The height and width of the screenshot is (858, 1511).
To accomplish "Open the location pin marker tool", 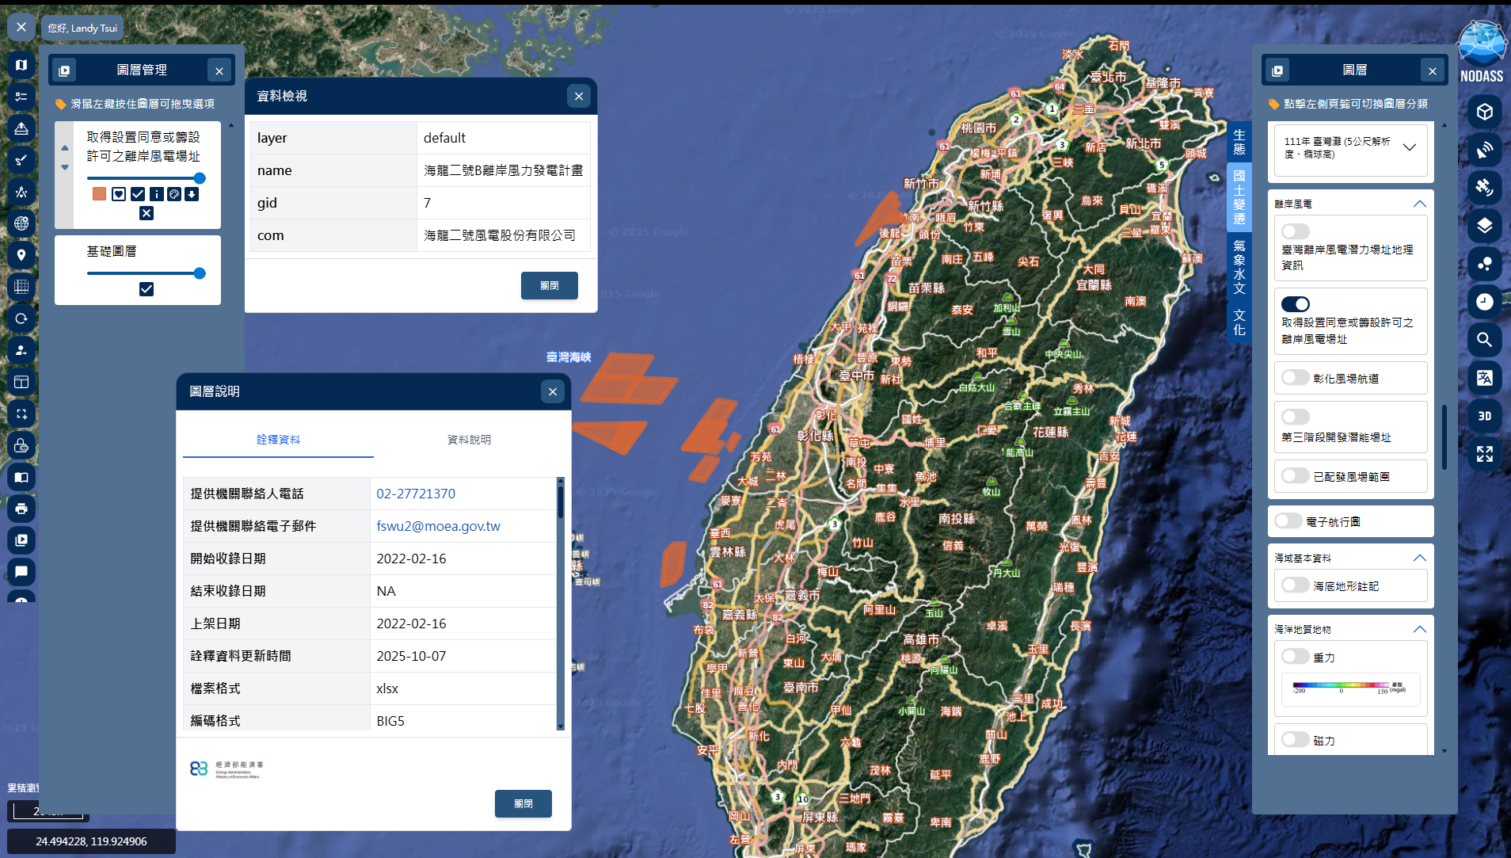I will (x=21, y=255).
